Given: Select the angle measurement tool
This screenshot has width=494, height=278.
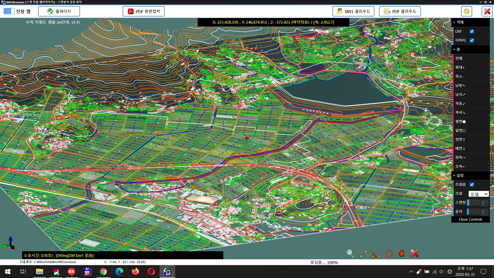Looking at the screenshot, I should click(376, 254).
